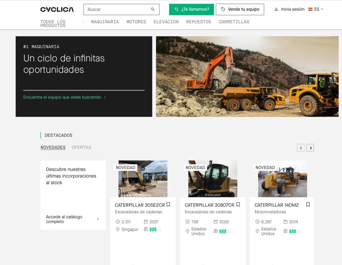Bookmark the CATERPILLAR 305E2CR listing
The width and height of the screenshot is (342, 265).
[168, 204]
